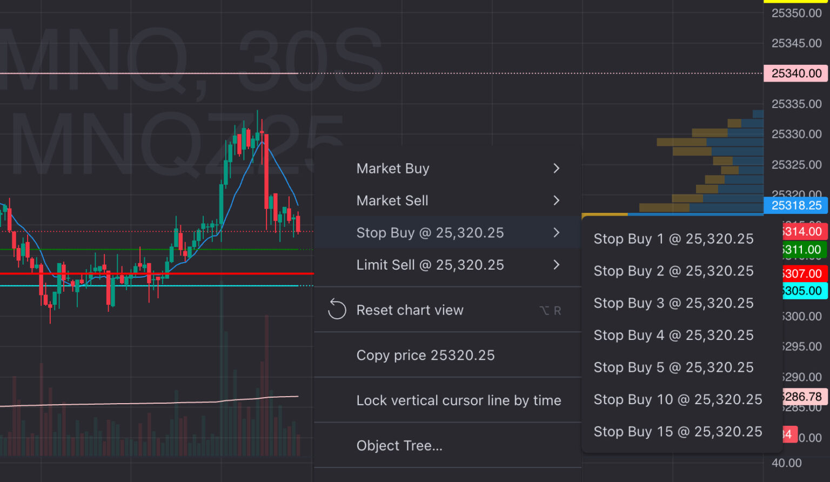This screenshot has height=482, width=830.
Task: Click the yellow price marker at top right
Action: pos(795,2)
